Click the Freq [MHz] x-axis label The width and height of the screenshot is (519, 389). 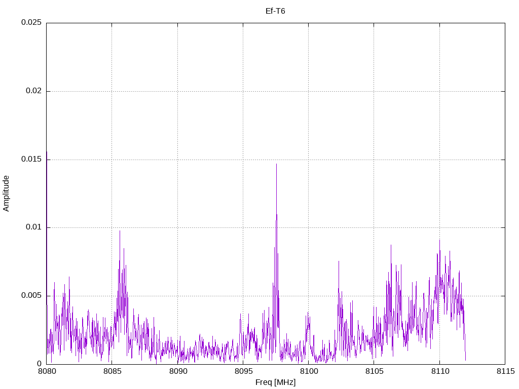point(275,382)
